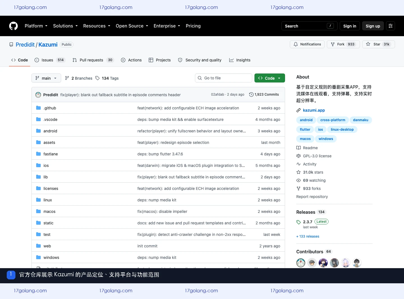Open the 134 Tags link

107,78
